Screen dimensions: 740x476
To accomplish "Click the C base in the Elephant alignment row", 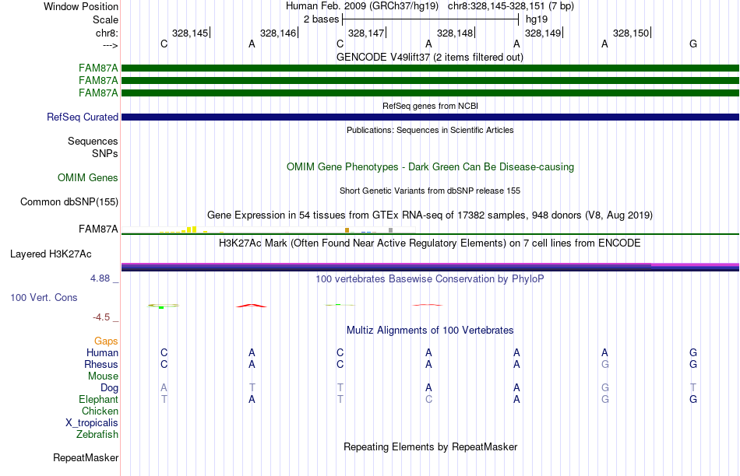I will click(x=428, y=399).
